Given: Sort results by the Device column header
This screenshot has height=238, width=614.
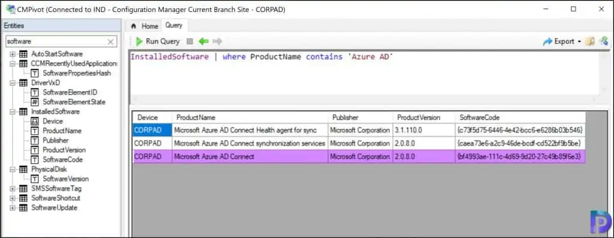Looking at the screenshot, I should pyautogui.click(x=152, y=118).
